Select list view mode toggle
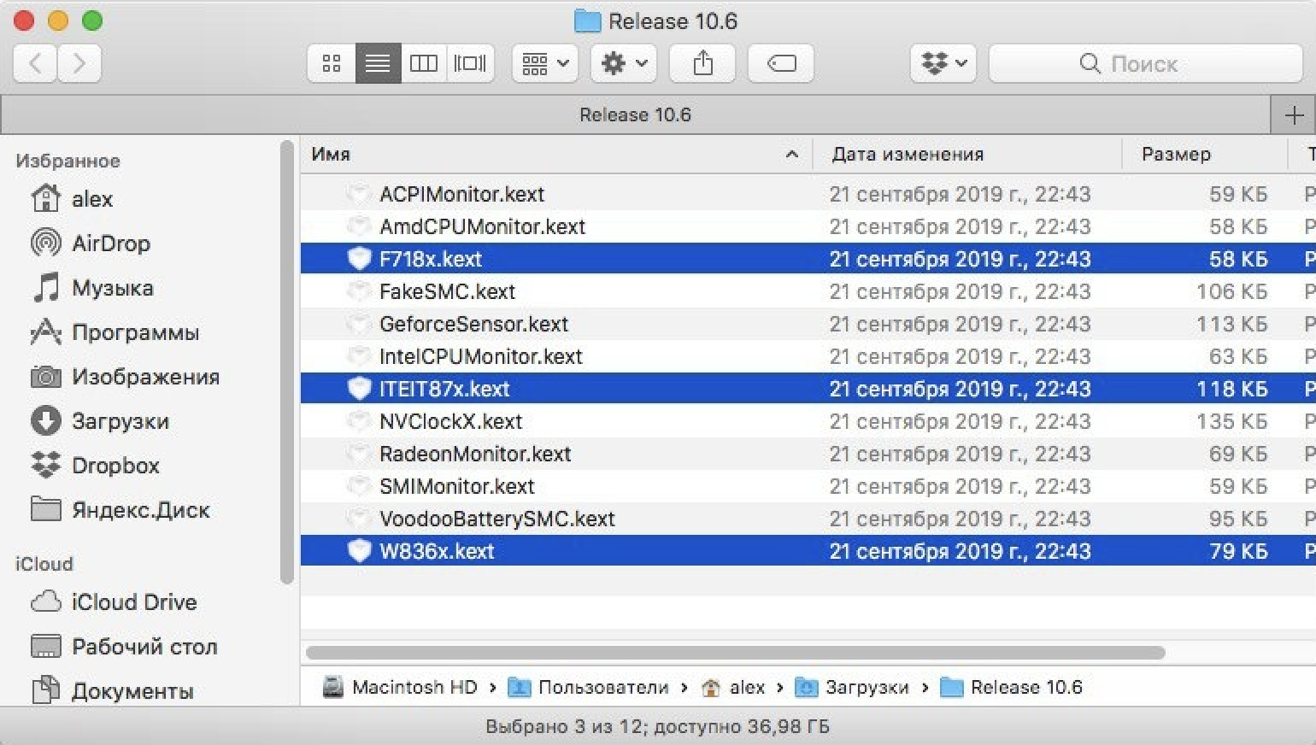Image resolution: width=1316 pixels, height=745 pixels. [378, 63]
